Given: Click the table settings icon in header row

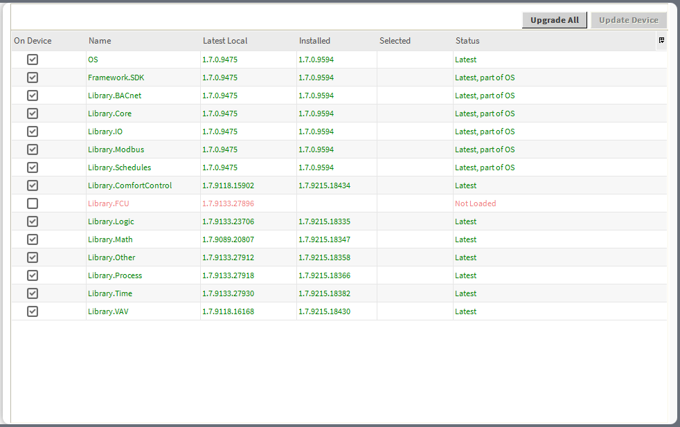Looking at the screenshot, I should [x=661, y=41].
